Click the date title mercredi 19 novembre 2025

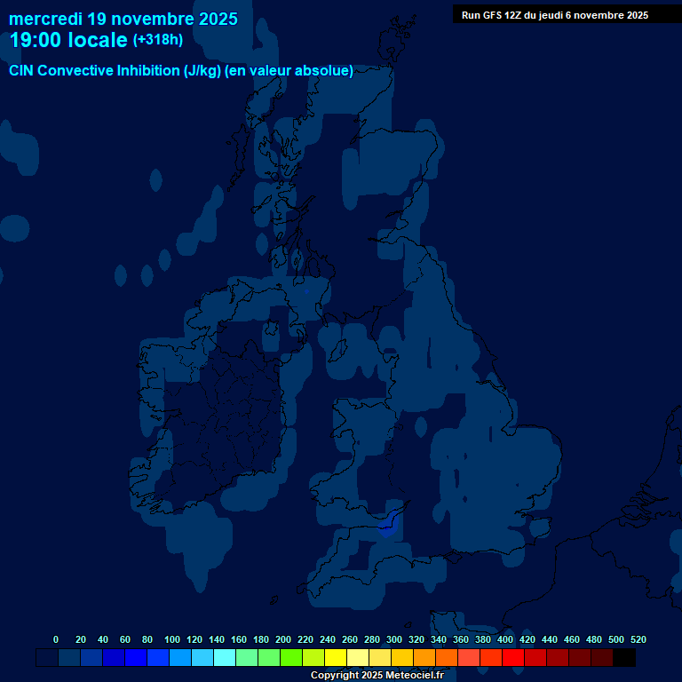[123, 18]
